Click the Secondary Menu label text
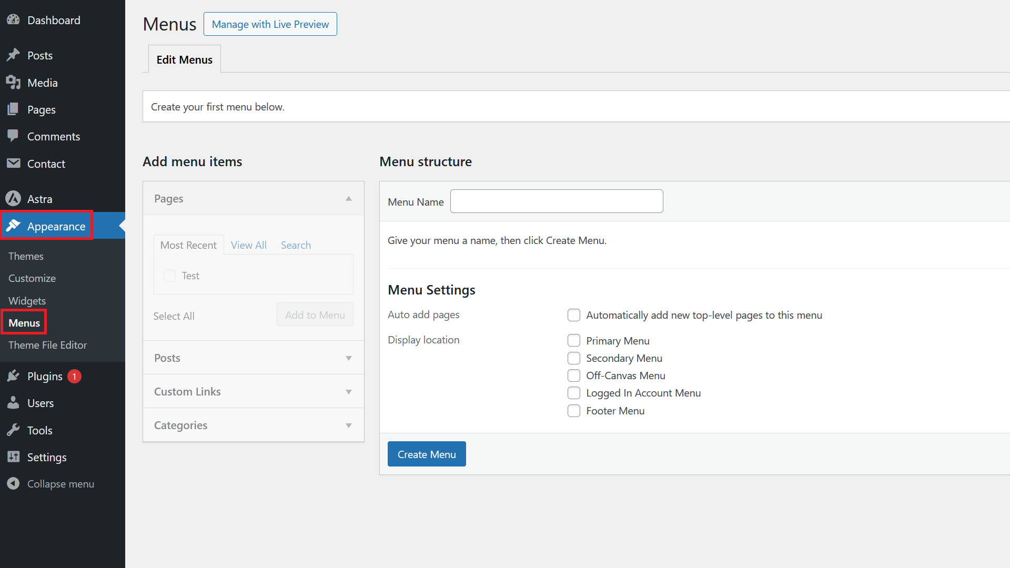The width and height of the screenshot is (1010, 568). pyautogui.click(x=624, y=358)
